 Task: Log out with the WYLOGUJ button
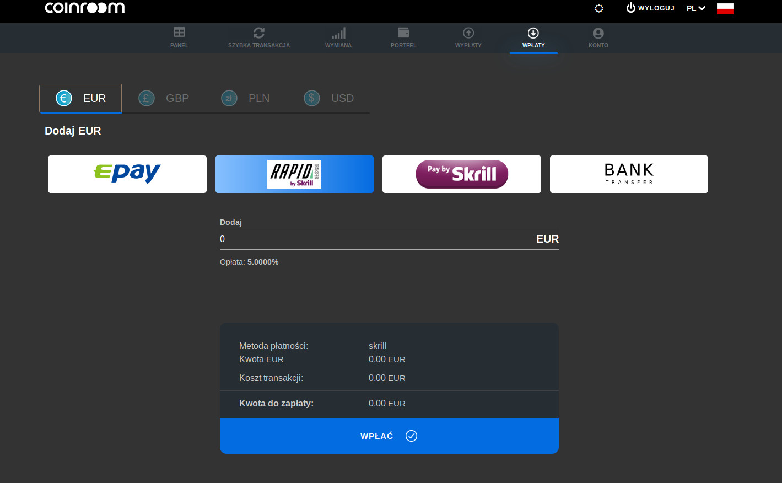click(650, 8)
